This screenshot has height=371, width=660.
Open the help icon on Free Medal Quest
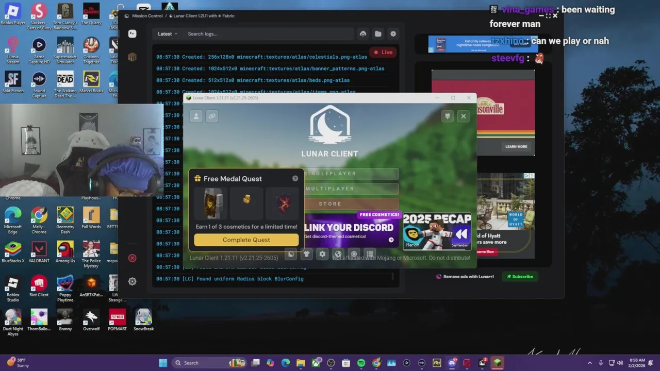[295, 178]
